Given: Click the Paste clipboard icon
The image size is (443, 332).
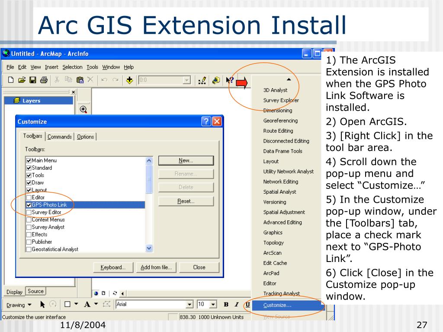Looking at the screenshot, I should pyautogui.click(x=80, y=80).
